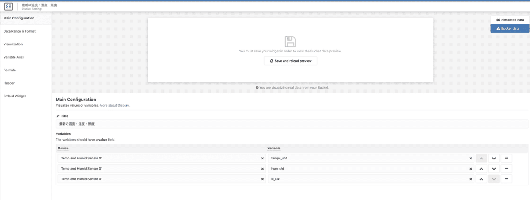
Task: Open More about Display link
Action: pos(114,106)
